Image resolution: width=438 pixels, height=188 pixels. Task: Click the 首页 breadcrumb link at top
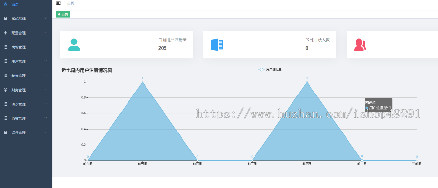click(x=71, y=3)
